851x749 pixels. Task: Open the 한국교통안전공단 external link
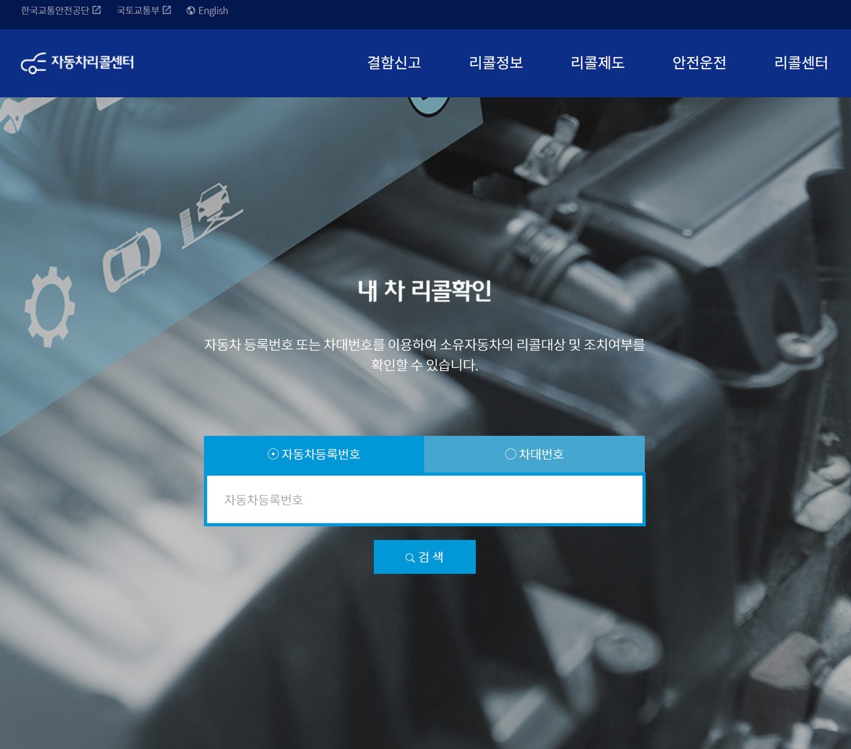61,10
